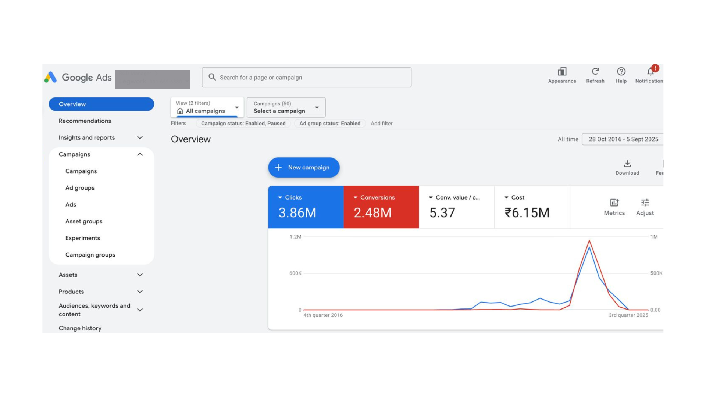Open the All campaigns view dropdown
This screenshot has width=706, height=397.
click(207, 107)
